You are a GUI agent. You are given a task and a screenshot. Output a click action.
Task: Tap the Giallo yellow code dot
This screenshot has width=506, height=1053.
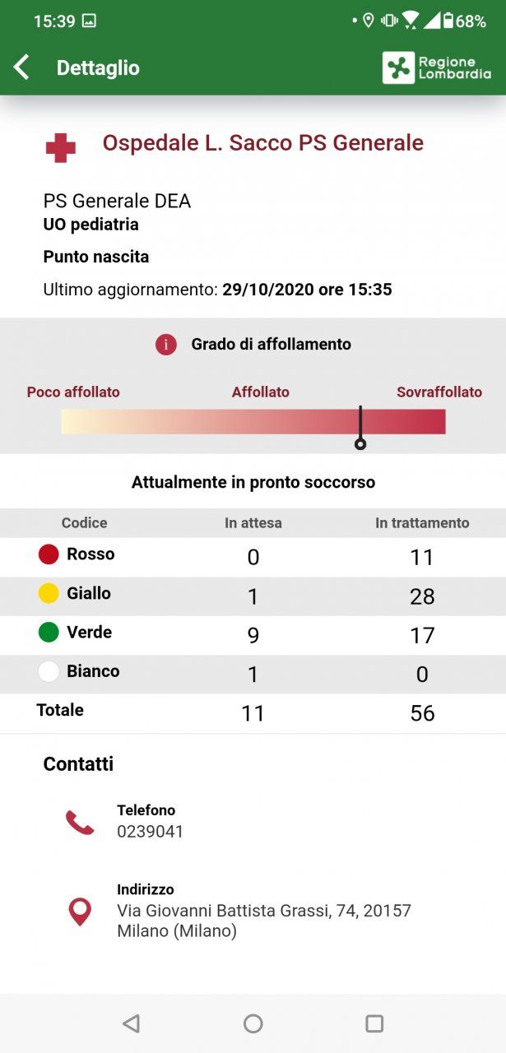49,593
